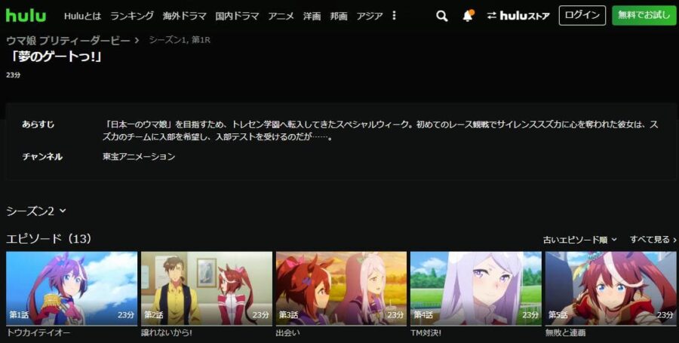Viewport: 679px width, 343px height.
Task: Open the 洋画 menu item
Action: click(312, 16)
